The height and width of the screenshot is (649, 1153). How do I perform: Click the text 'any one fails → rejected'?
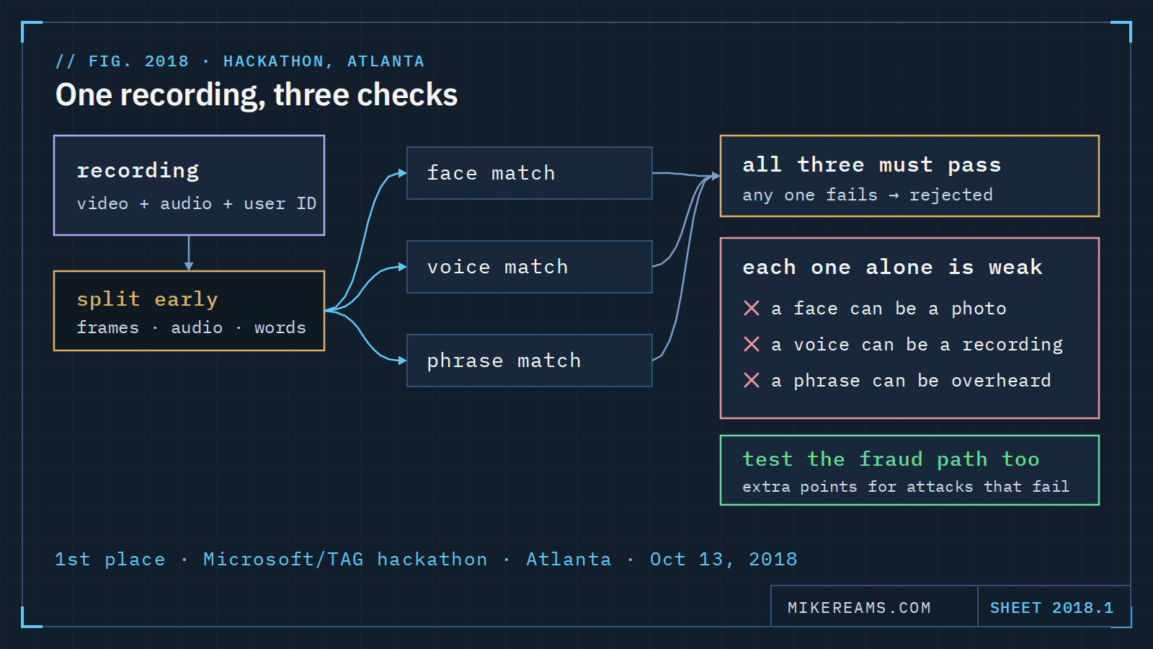pyautogui.click(x=868, y=195)
